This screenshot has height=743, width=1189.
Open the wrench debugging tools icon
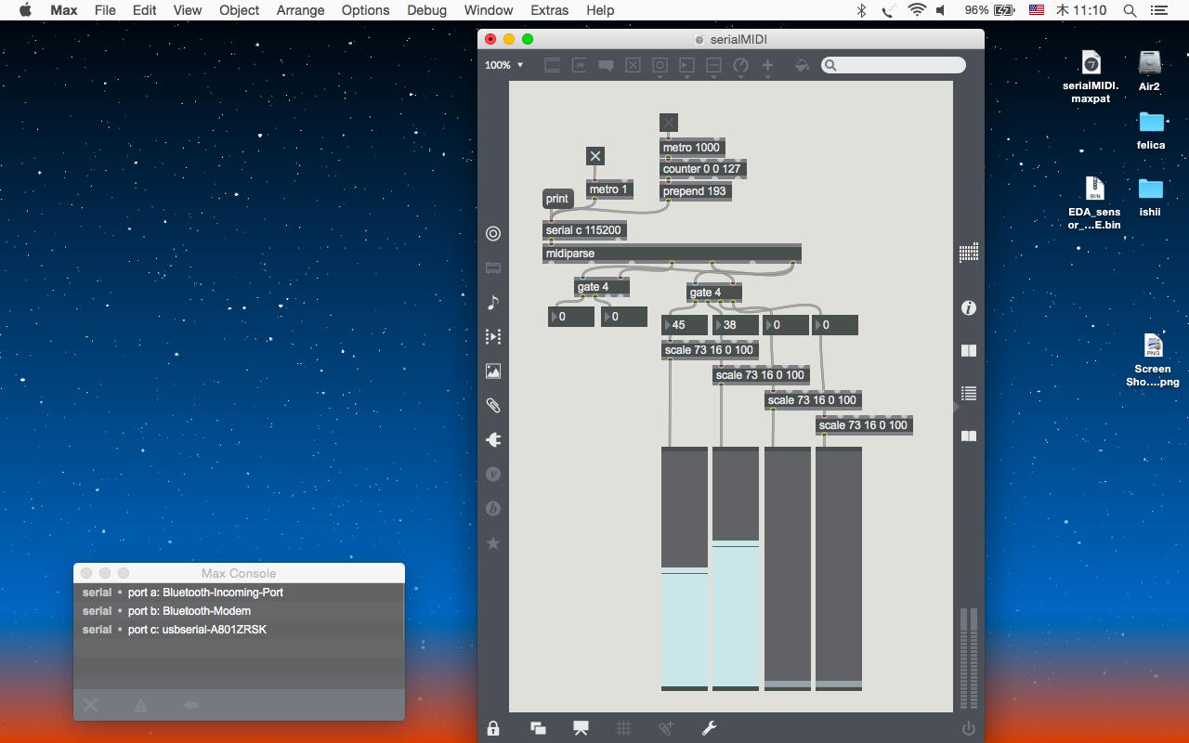tap(709, 728)
